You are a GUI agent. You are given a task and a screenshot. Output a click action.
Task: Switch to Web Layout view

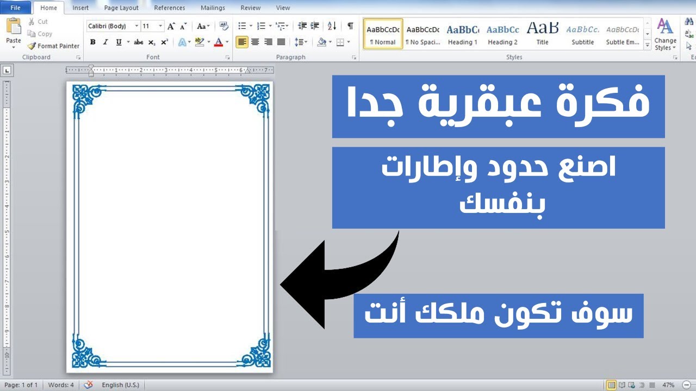[x=632, y=385]
